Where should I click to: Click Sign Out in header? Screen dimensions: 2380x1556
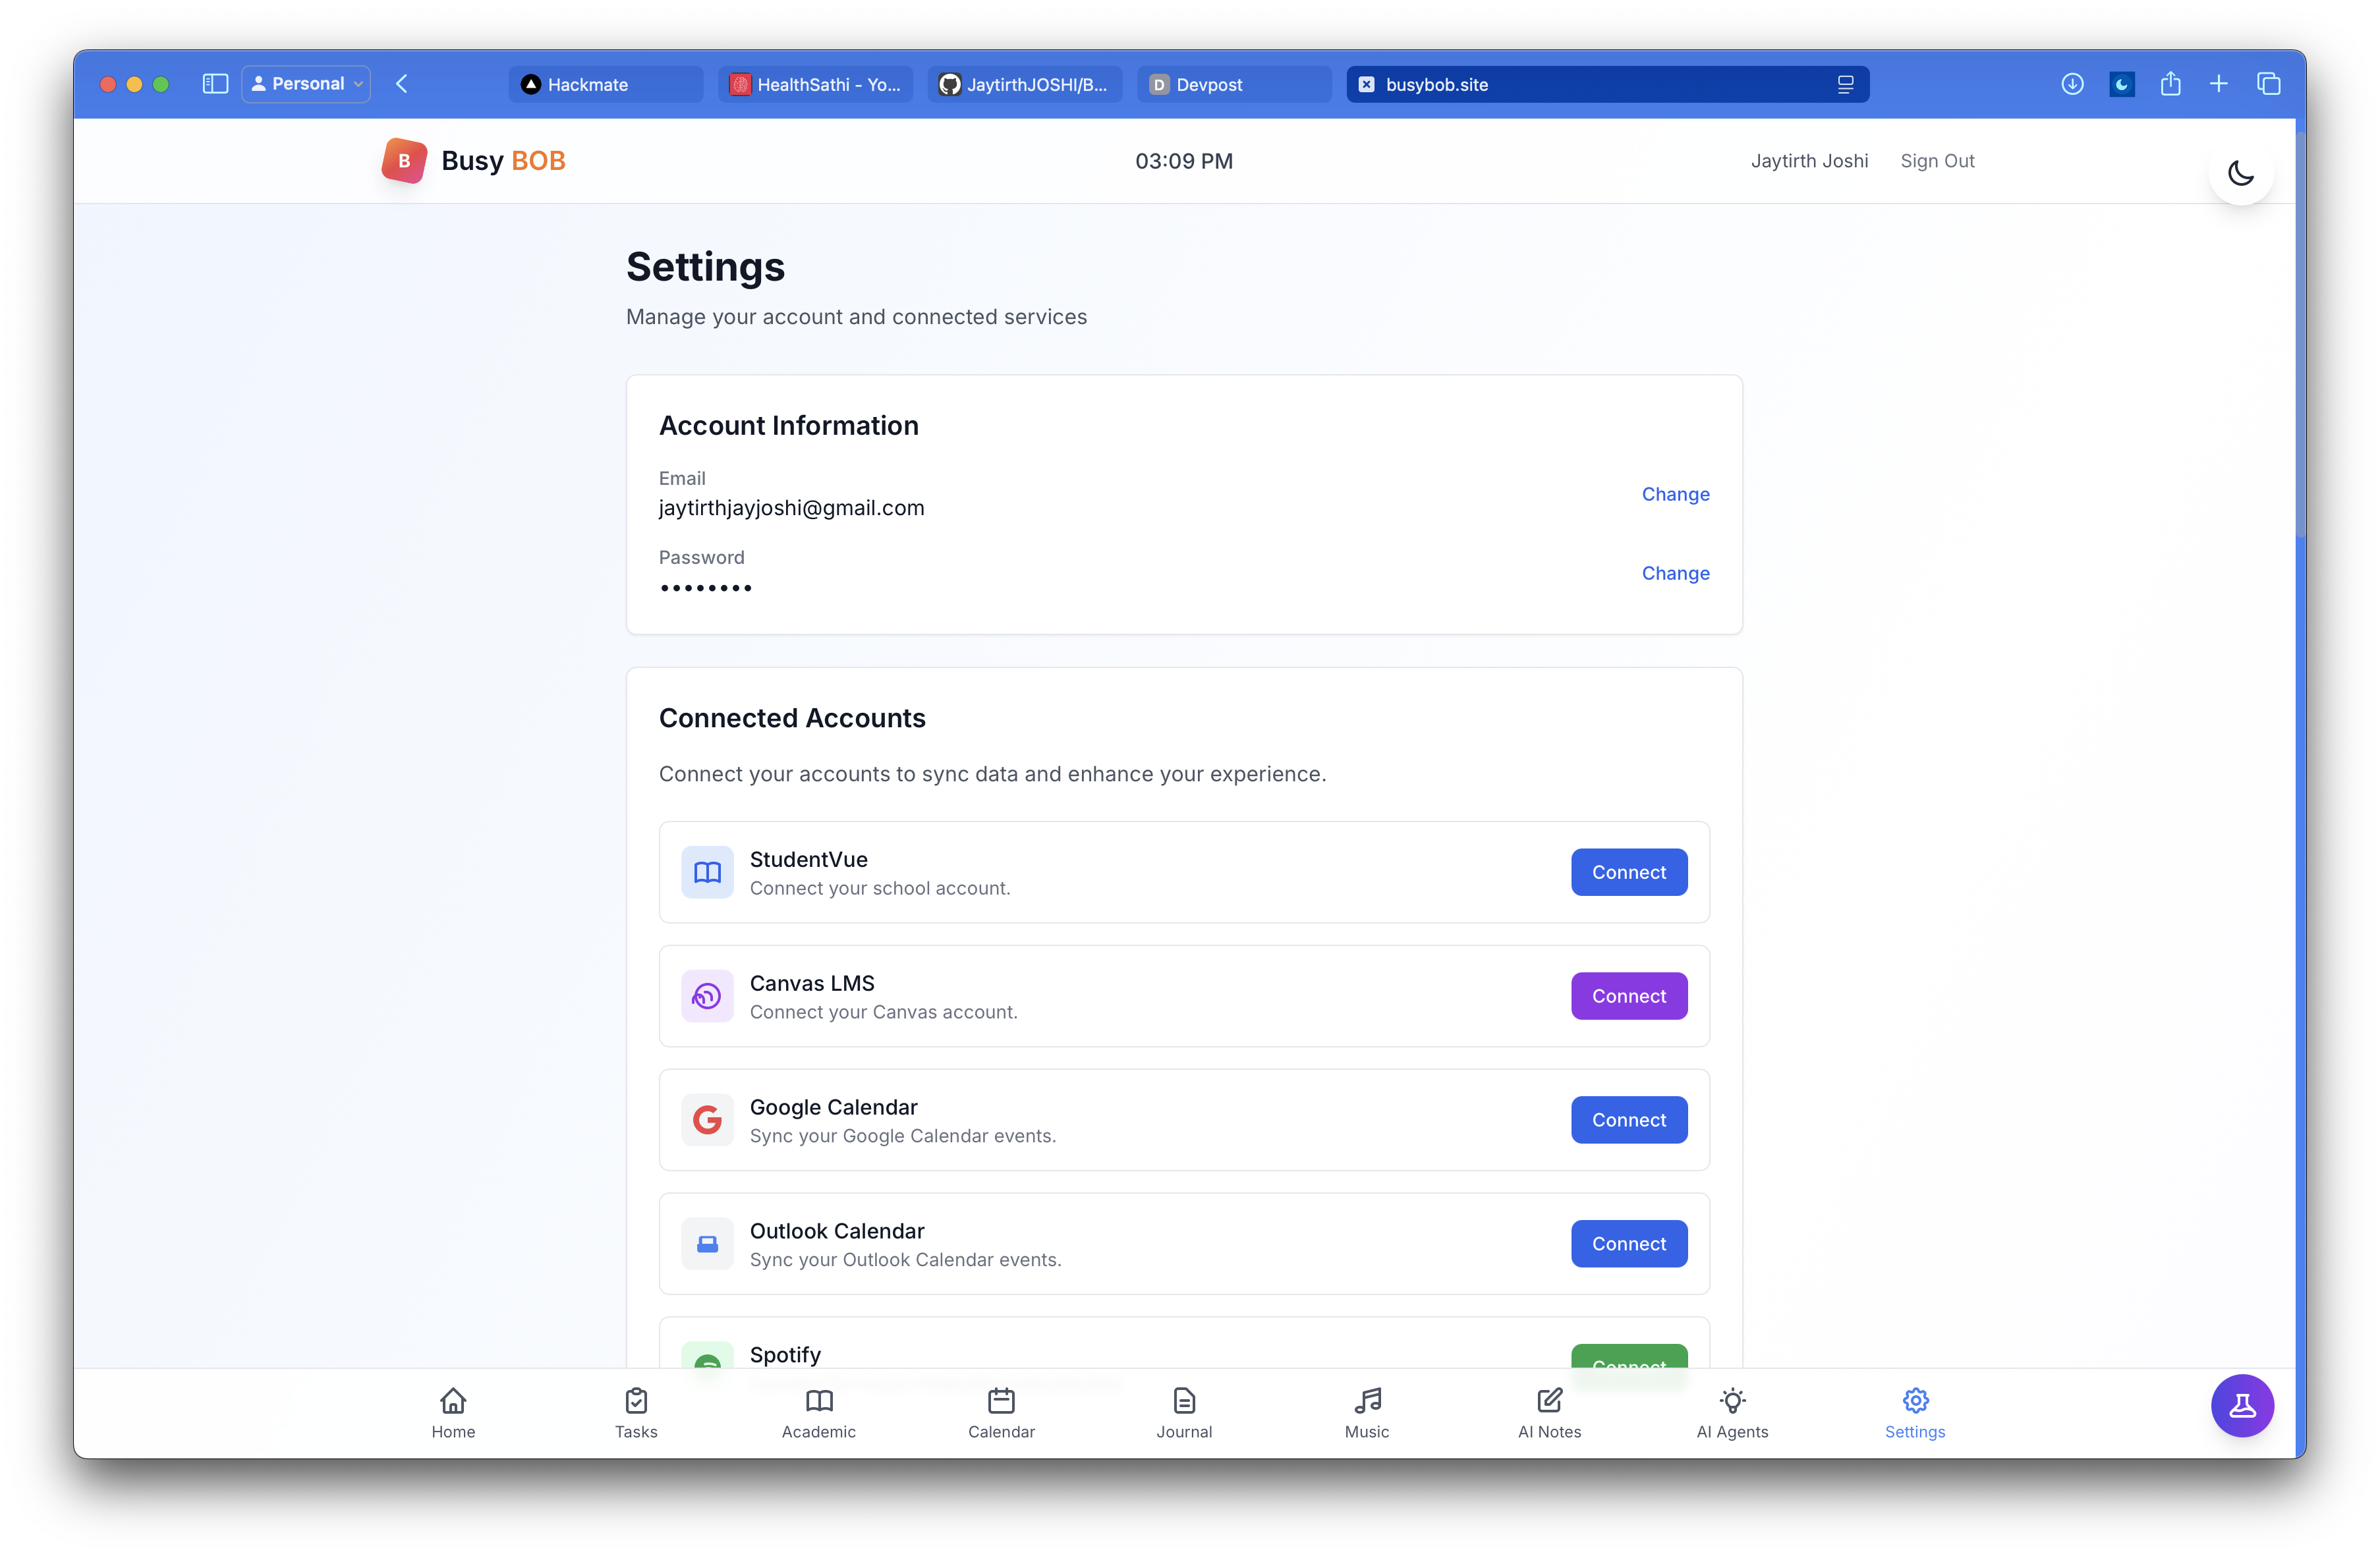tap(1937, 161)
